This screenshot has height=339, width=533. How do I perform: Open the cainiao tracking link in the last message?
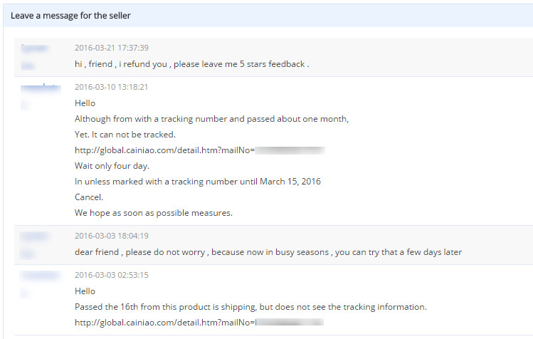click(x=164, y=323)
